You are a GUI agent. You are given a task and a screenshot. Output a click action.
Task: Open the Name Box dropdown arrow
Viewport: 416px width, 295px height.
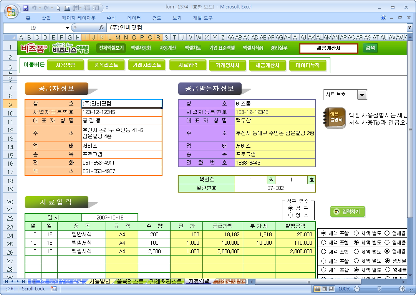tap(67, 28)
